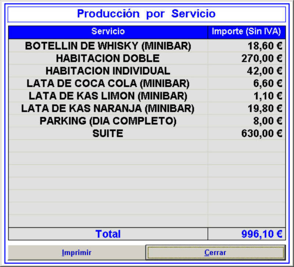294x267 pixels.
Task: Click the Imprimir button
Action: 76,253
